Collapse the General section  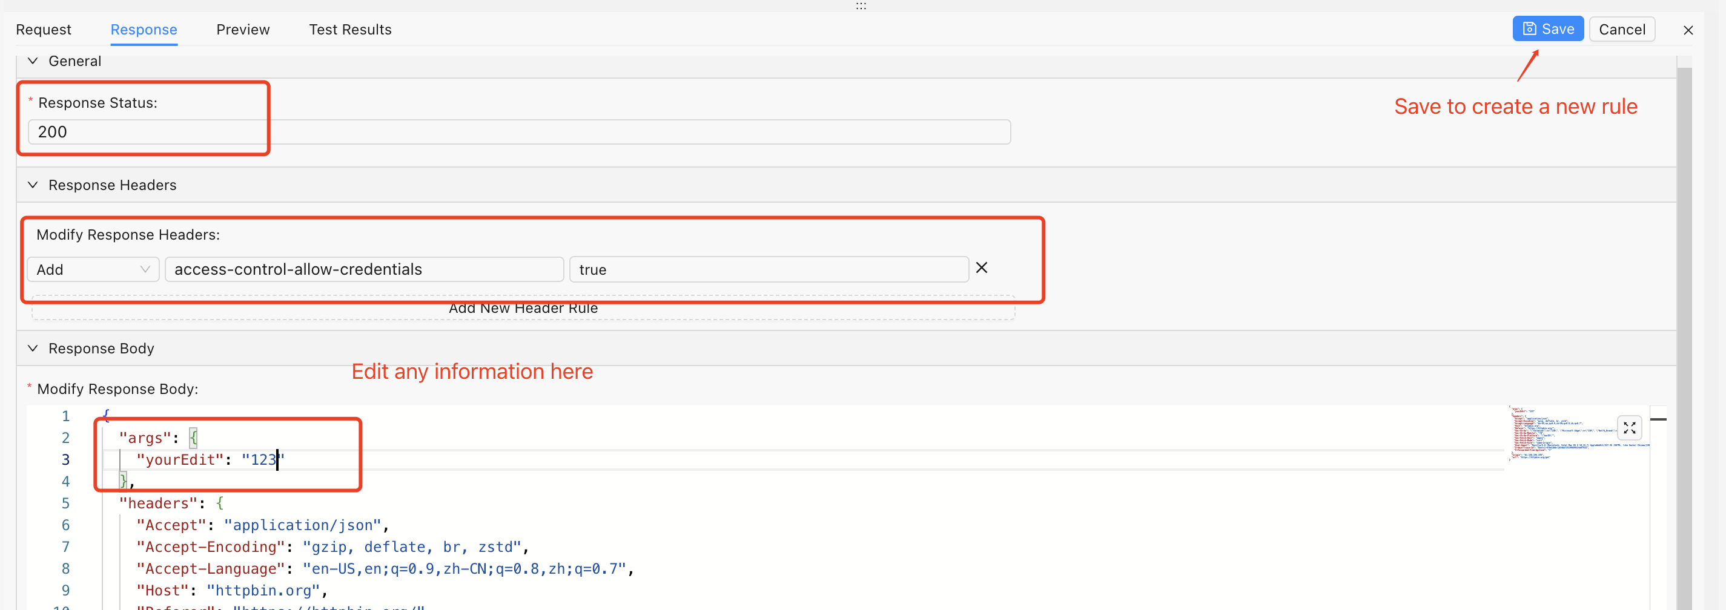[33, 61]
